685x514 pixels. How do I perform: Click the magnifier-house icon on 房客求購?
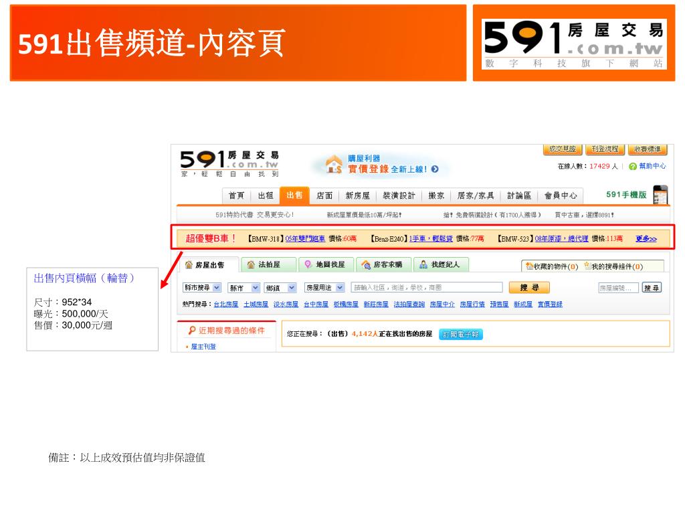pyautogui.click(x=366, y=264)
